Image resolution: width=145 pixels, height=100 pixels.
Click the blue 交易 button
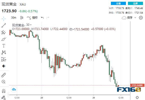click(118, 4)
